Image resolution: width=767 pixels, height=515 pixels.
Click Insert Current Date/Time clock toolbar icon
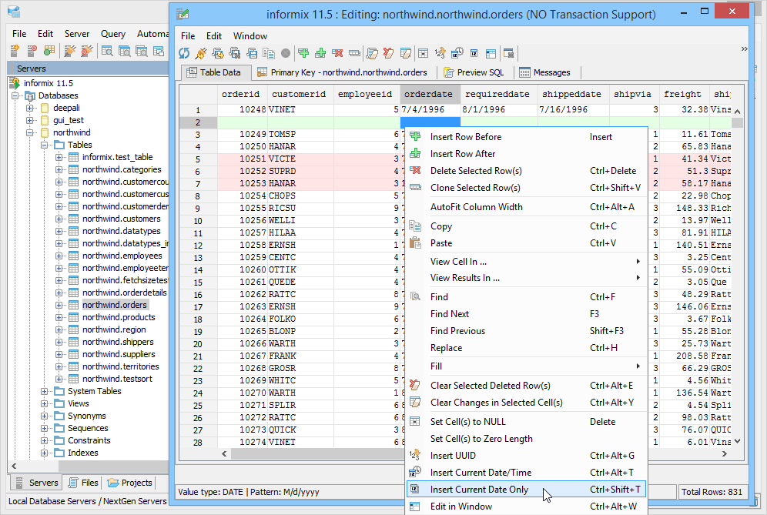pos(457,53)
